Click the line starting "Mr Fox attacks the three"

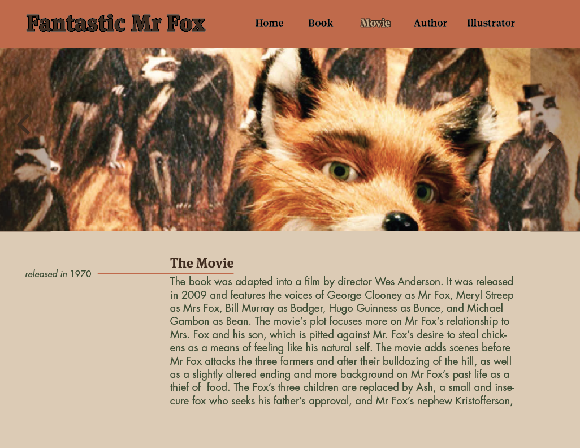[x=341, y=361]
